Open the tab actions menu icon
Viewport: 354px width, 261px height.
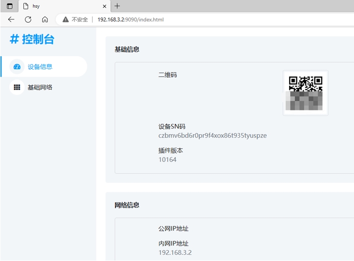(10, 6)
